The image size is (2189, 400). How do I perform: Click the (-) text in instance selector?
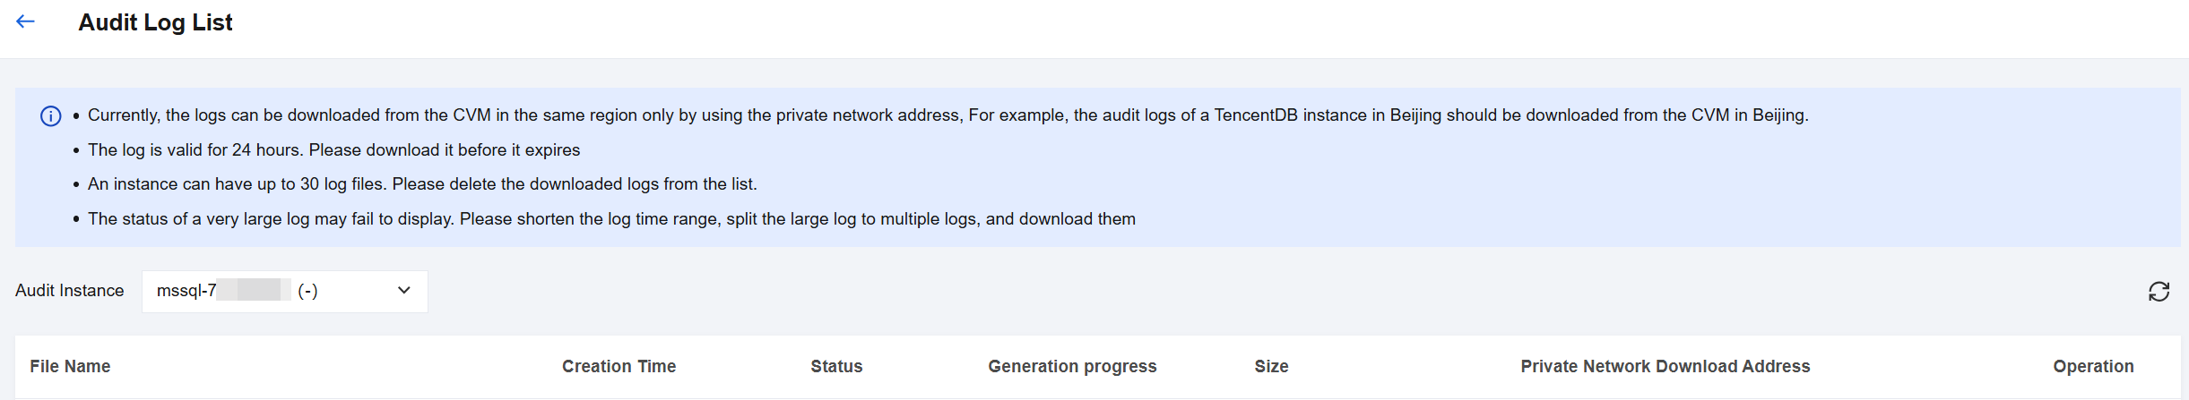point(307,291)
